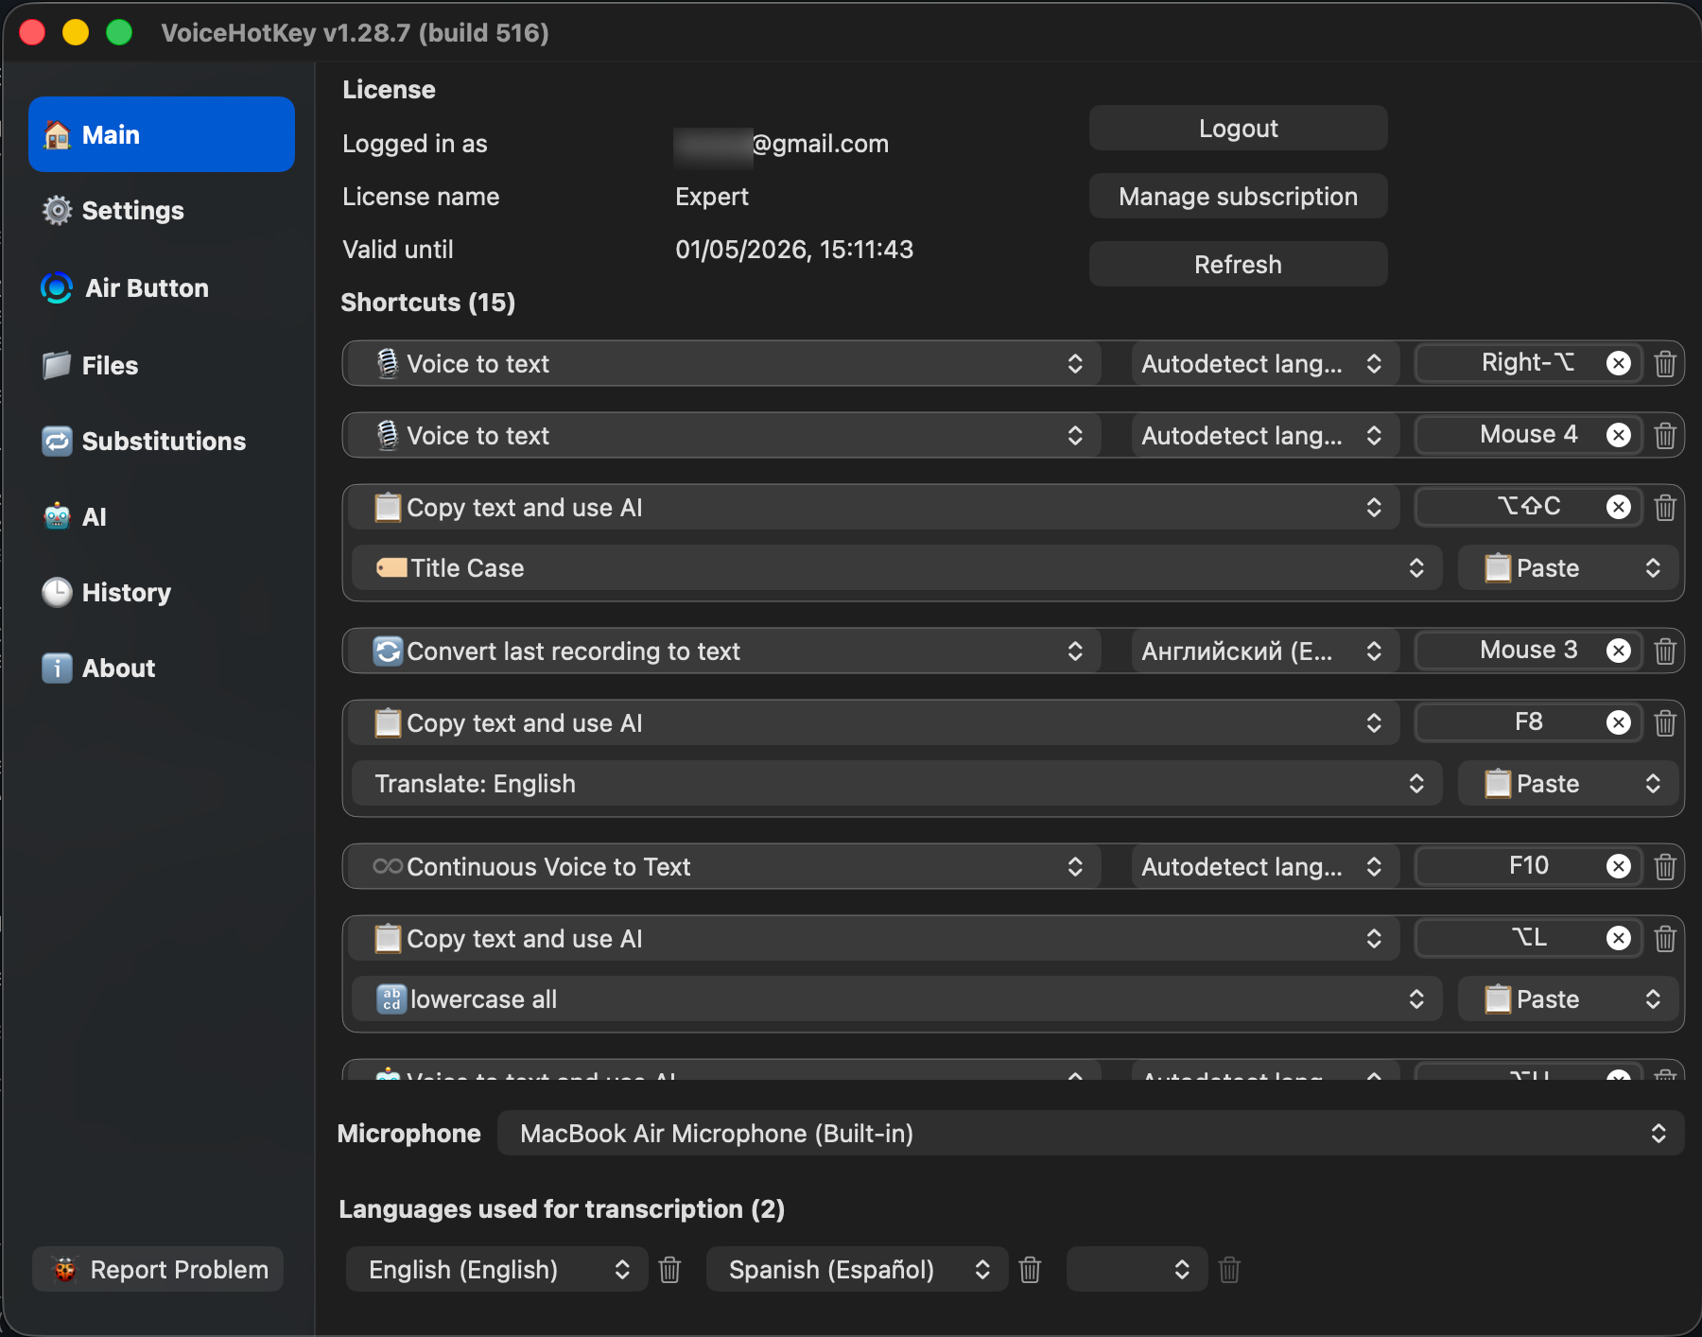Click the Expert license name value
Viewport: 1702px width, 1337px height.
coord(712,197)
